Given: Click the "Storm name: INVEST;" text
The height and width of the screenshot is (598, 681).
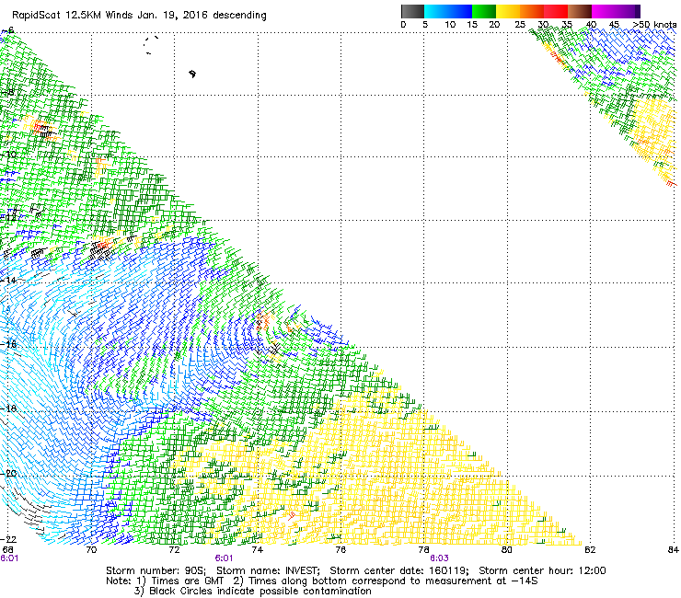Looking at the screenshot, I should click(x=268, y=570).
